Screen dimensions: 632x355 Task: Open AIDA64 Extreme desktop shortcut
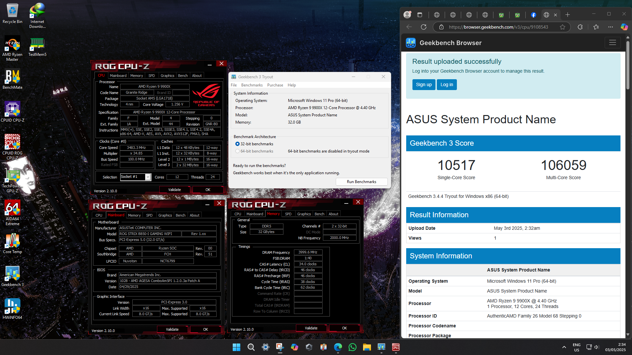(13, 213)
